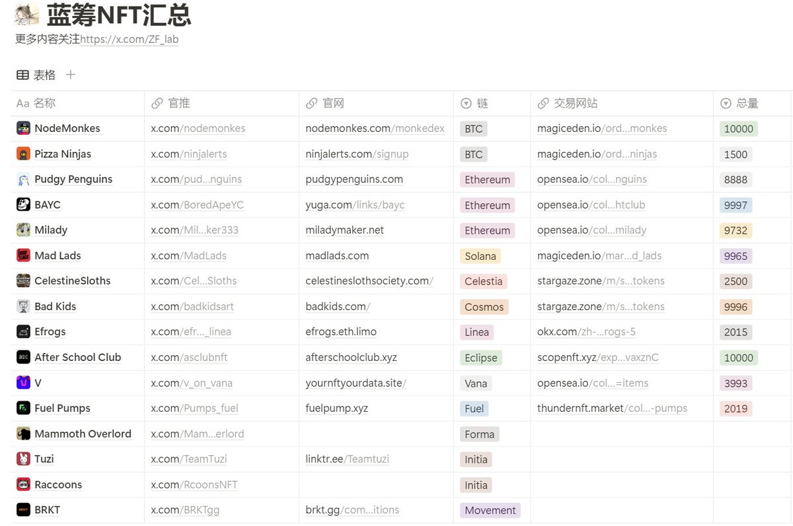
Task: Click the Bad Kids row icon
Action: tap(23, 306)
